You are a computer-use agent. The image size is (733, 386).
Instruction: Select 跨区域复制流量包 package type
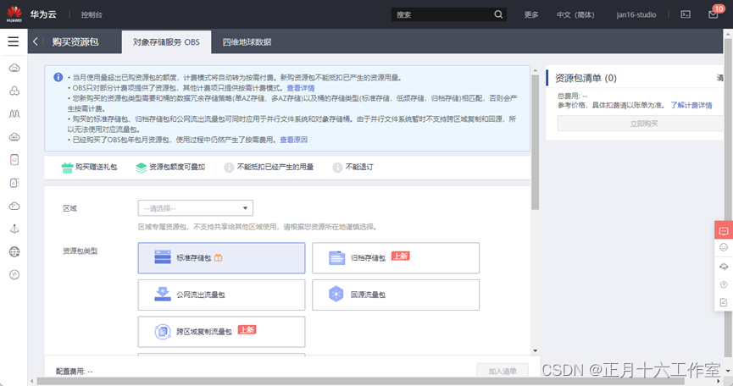click(221, 332)
